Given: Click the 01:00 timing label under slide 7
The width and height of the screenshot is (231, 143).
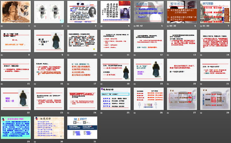Looking at the screenshot, I should tap(206, 26).
